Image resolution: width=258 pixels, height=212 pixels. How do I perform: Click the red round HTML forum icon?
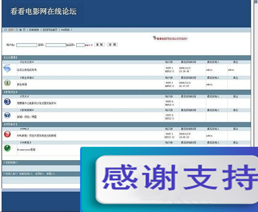point(7,134)
